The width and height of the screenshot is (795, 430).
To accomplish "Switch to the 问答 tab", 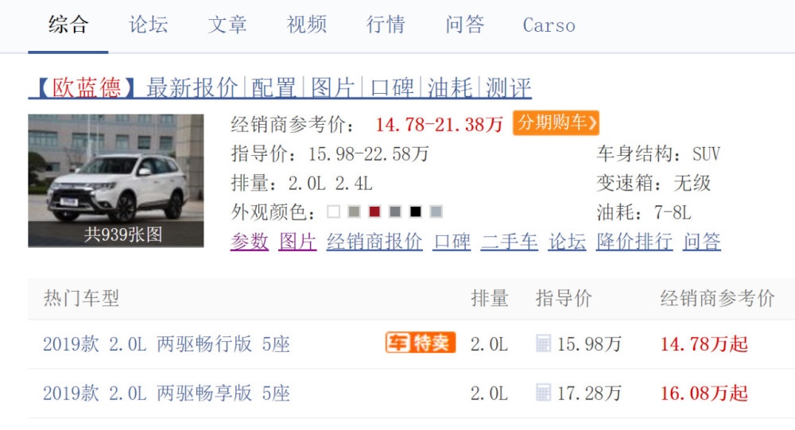I will 465,25.
